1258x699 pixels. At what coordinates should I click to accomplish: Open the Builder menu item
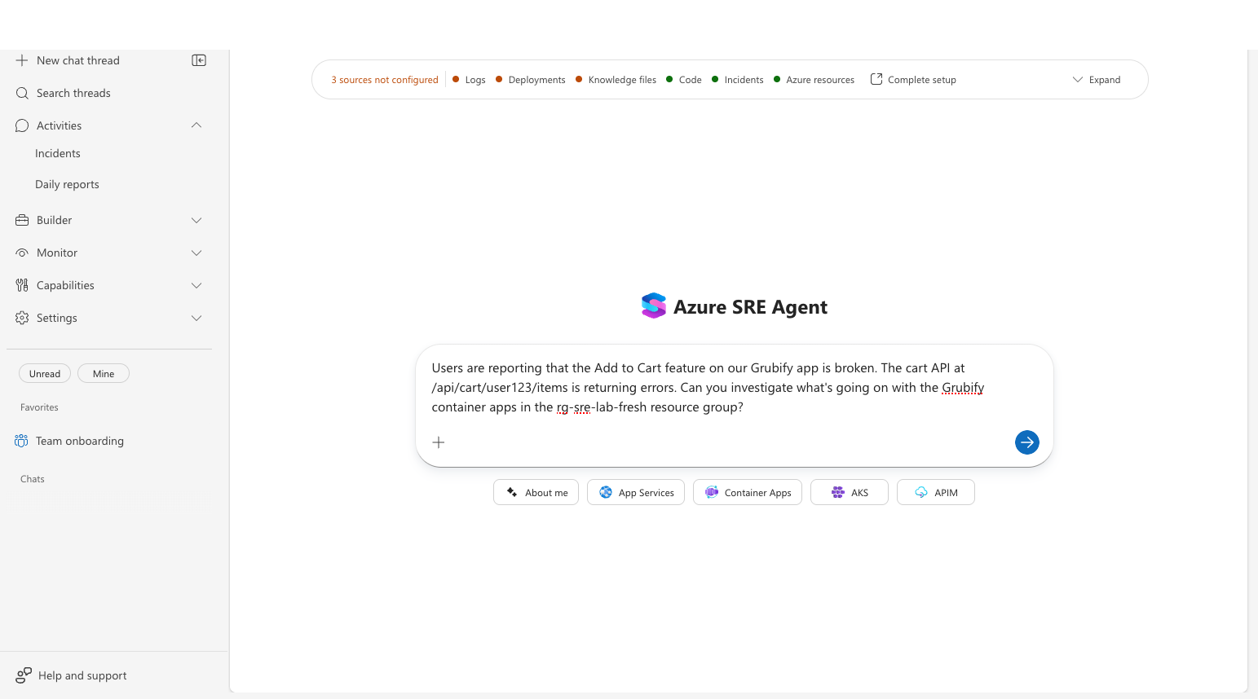pos(109,220)
